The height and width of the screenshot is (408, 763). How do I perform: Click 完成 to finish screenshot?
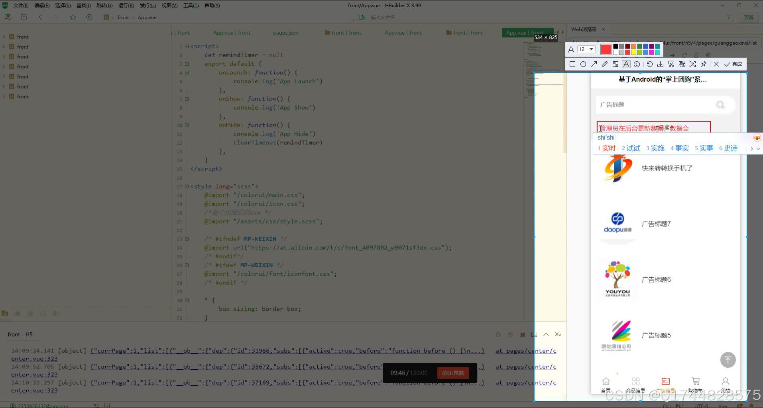[x=733, y=64]
